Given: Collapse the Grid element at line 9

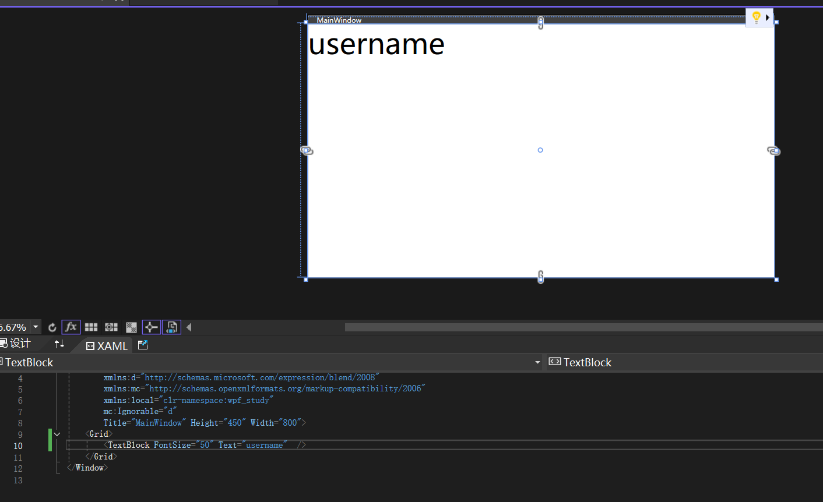Looking at the screenshot, I should 57,434.
